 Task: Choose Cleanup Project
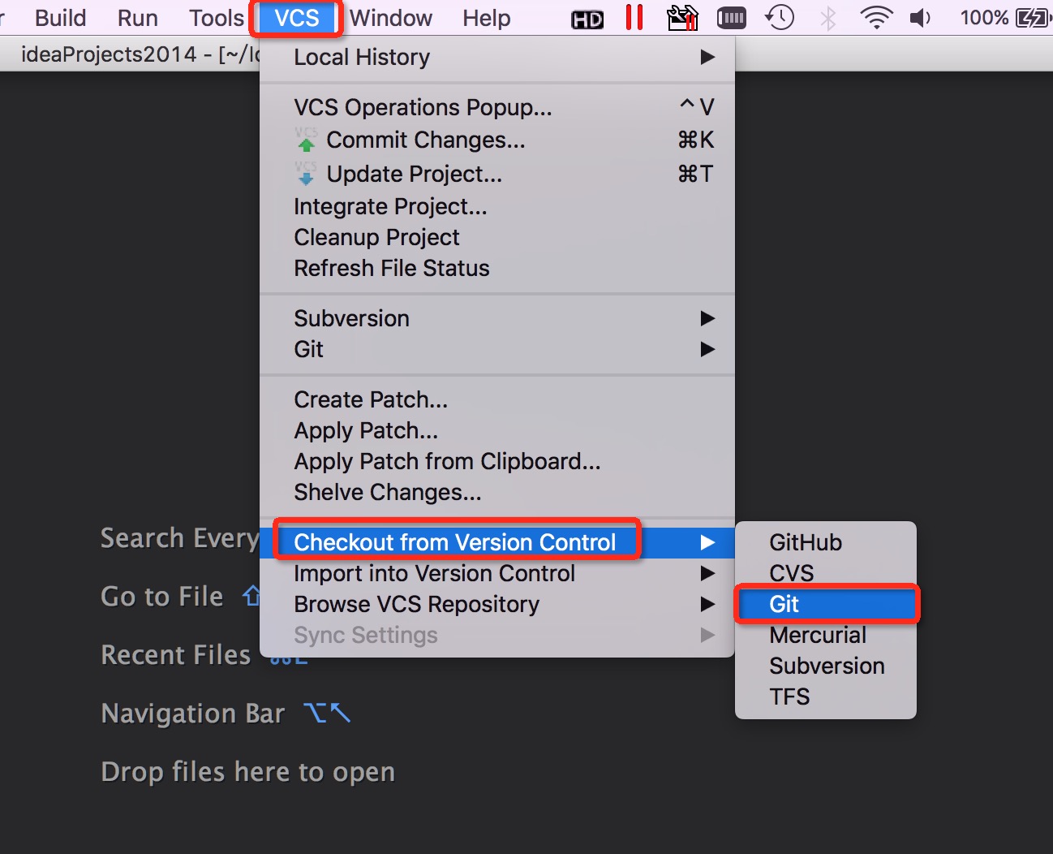tap(497, 237)
